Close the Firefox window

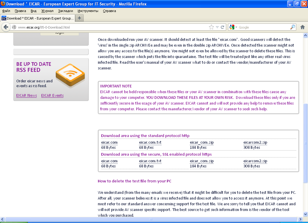(304, 4)
